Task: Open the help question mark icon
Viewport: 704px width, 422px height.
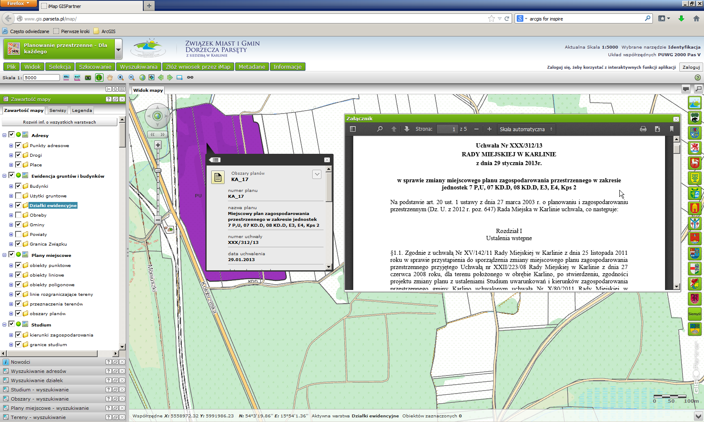Action: (698, 78)
